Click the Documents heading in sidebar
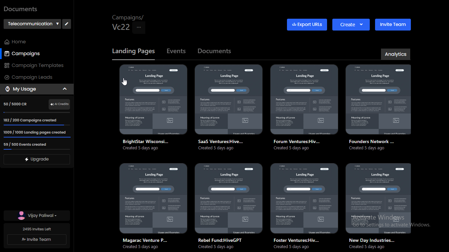Screen dimensions: 449x252 pyautogui.click(x=20, y=9)
